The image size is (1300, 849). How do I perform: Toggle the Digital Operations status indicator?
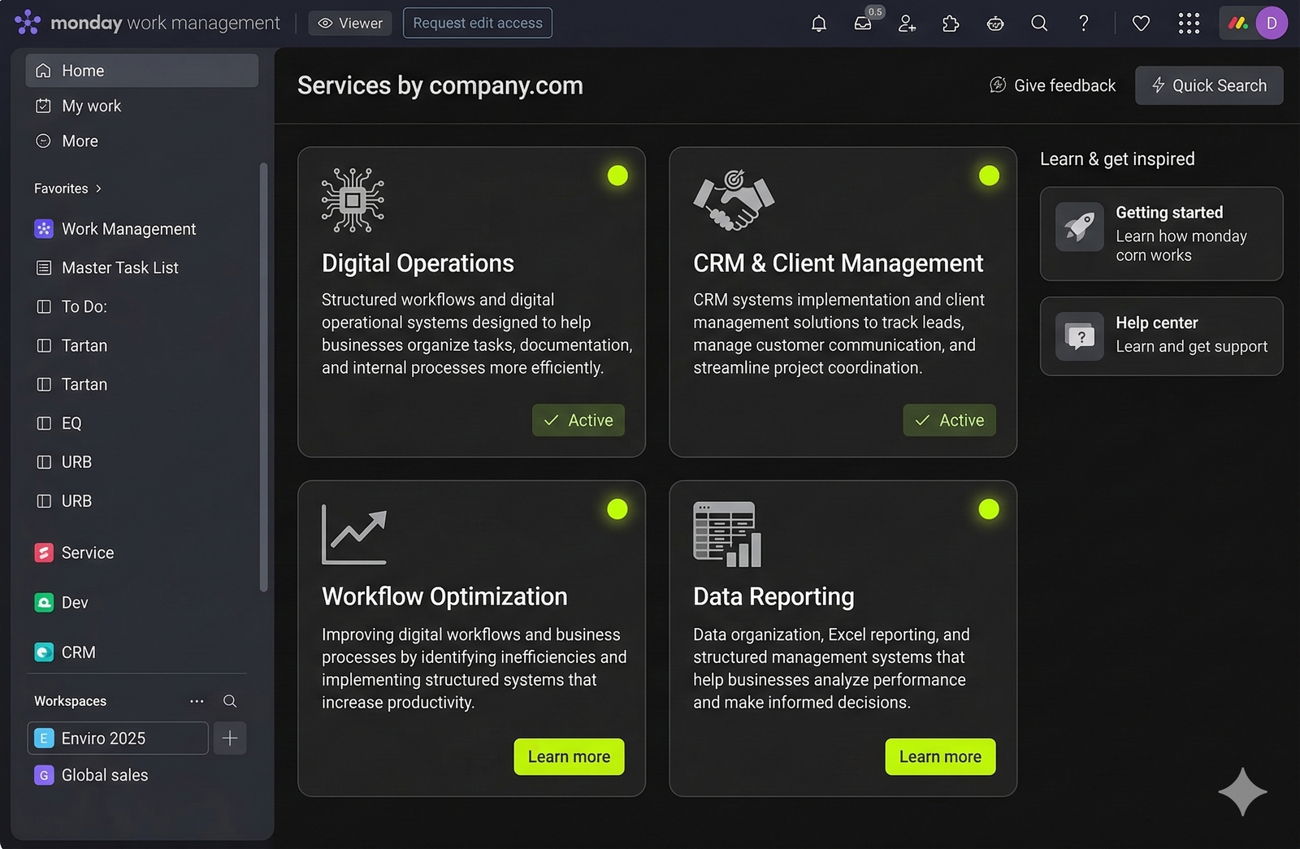[617, 175]
